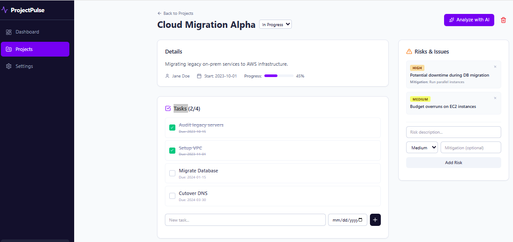Click the warning triangle icon in Risks & Issues
The image size is (513, 242).
(409, 52)
